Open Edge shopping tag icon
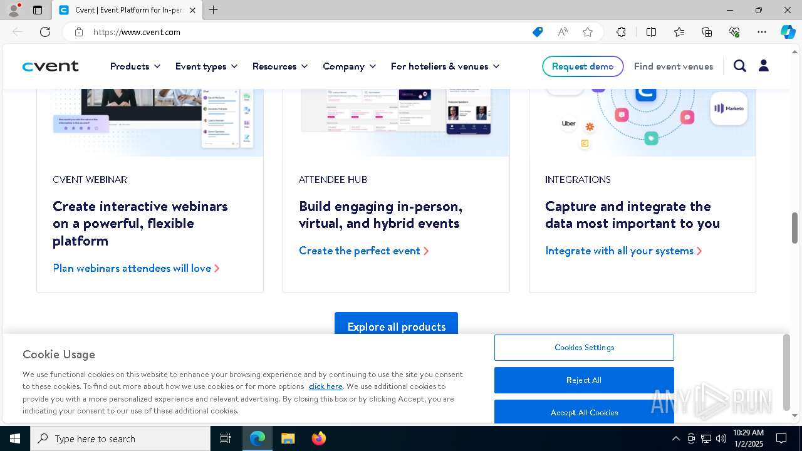The image size is (802, 451). pyautogui.click(x=538, y=32)
